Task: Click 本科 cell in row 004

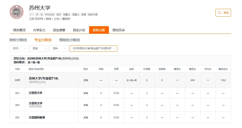Action: [x=86, y=105]
